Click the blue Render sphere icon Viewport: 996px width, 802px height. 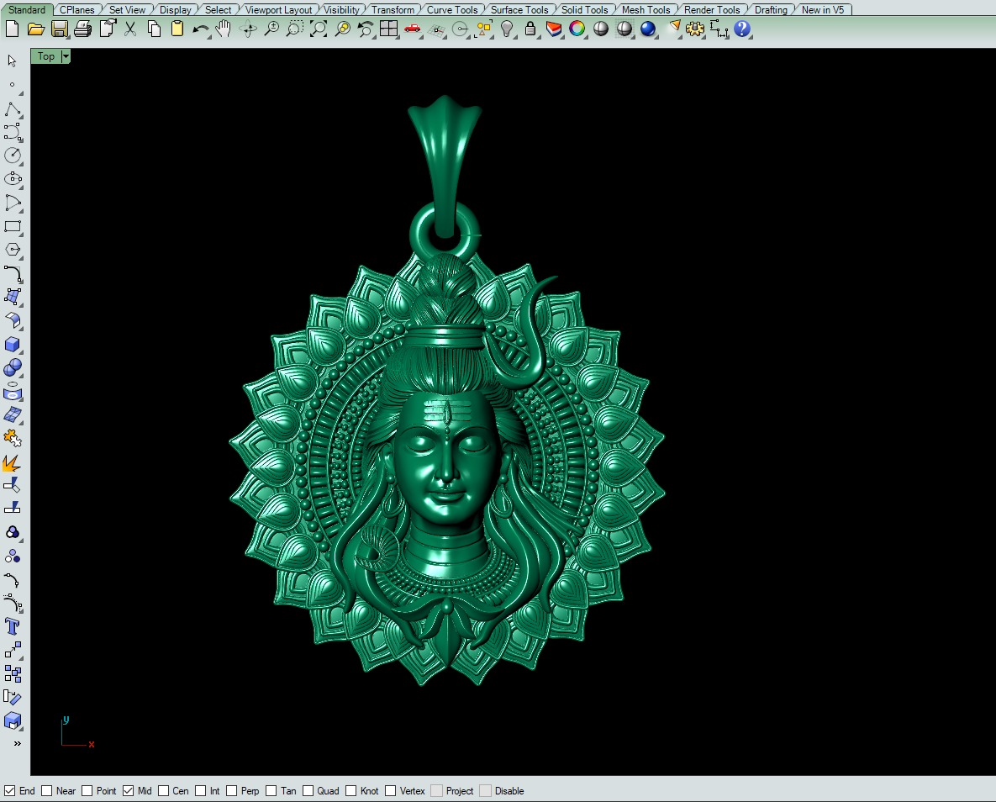pos(647,29)
